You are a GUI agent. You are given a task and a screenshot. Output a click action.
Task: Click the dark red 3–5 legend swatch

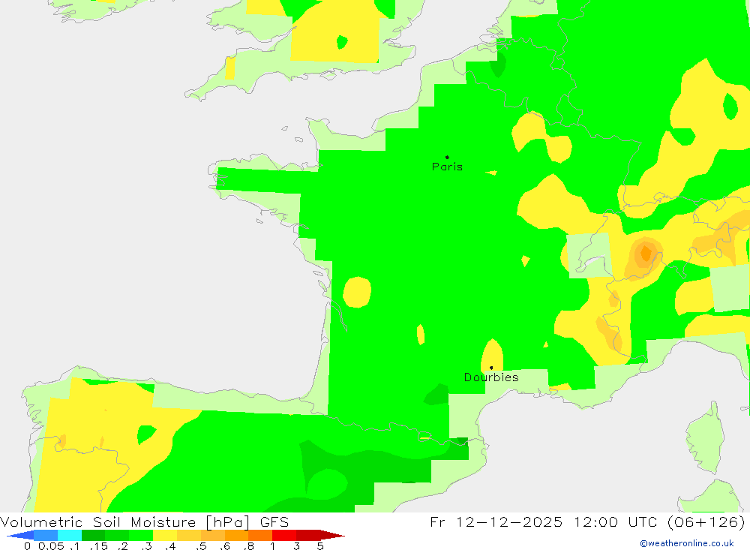[x=308, y=535]
